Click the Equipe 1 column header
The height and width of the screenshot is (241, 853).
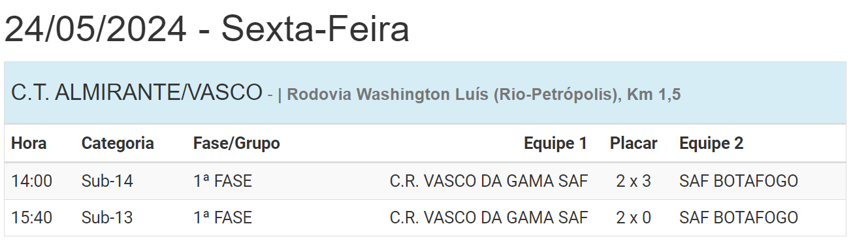click(x=555, y=143)
